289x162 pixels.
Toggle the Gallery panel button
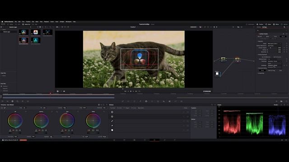[x=10, y=24]
